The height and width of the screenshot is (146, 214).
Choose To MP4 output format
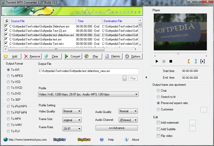tap(8, 119)
